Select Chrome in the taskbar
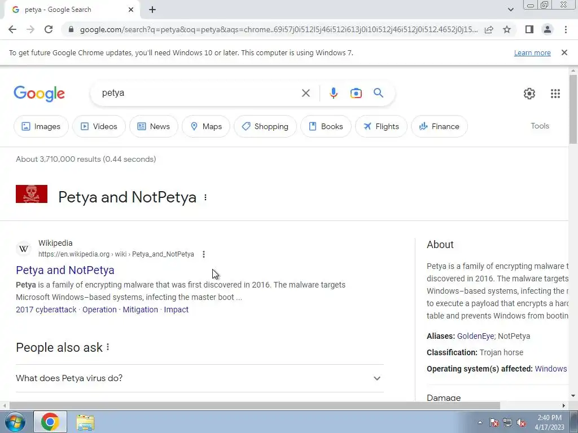Image resolution: width=578 pixels, height=433 pixels. [50, 422]
